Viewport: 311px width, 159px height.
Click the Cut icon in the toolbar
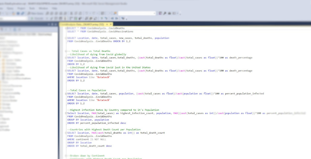coord(71,13)
